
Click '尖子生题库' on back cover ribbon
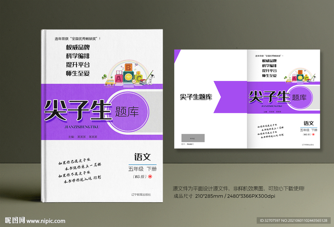click(196, 97)
